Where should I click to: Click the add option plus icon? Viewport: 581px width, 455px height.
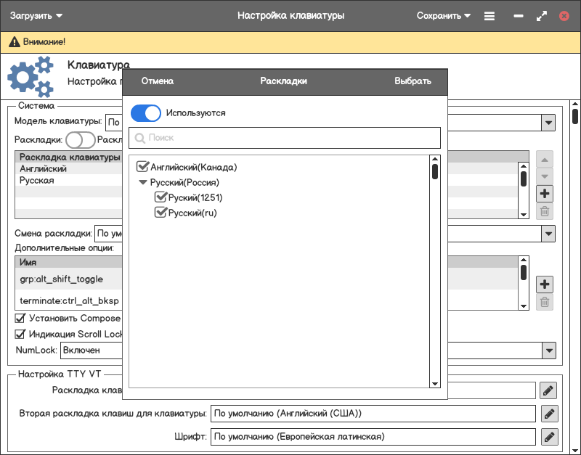coord(545,284)
